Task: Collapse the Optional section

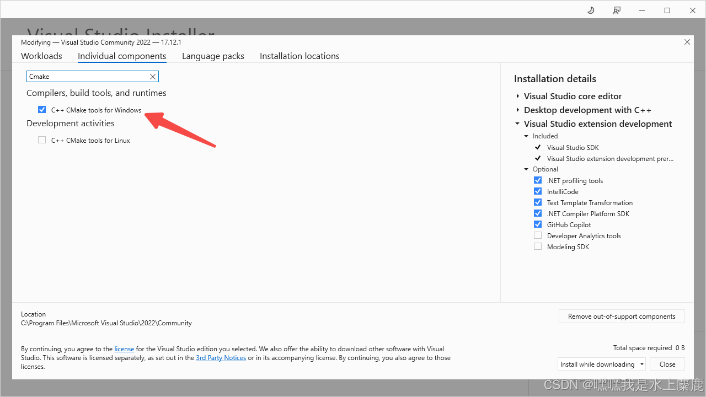Action: pos(527,169)
